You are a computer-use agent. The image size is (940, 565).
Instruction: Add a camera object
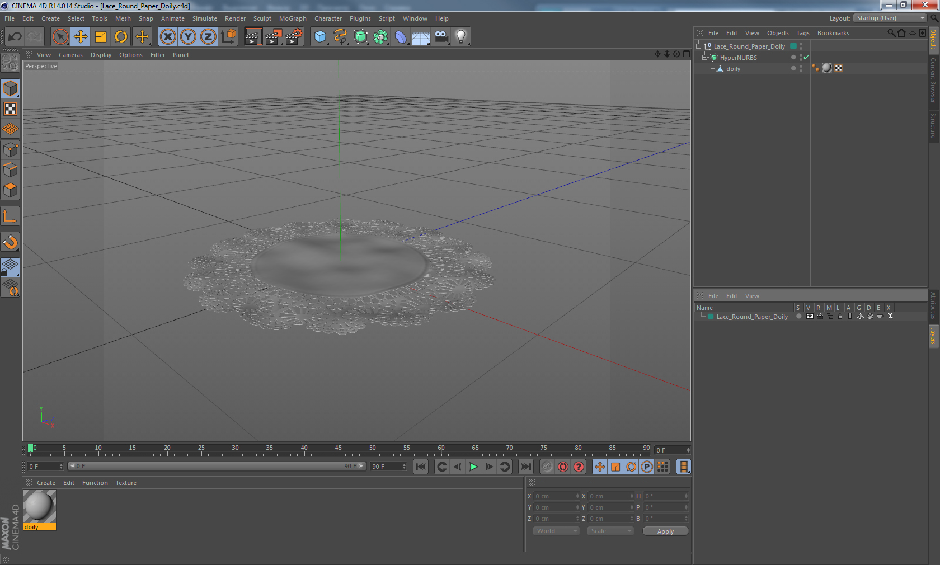(x=441, y=37)
